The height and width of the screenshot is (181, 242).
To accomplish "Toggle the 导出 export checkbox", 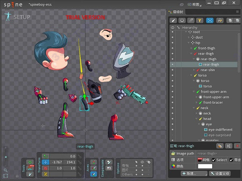I will point(231,160).
